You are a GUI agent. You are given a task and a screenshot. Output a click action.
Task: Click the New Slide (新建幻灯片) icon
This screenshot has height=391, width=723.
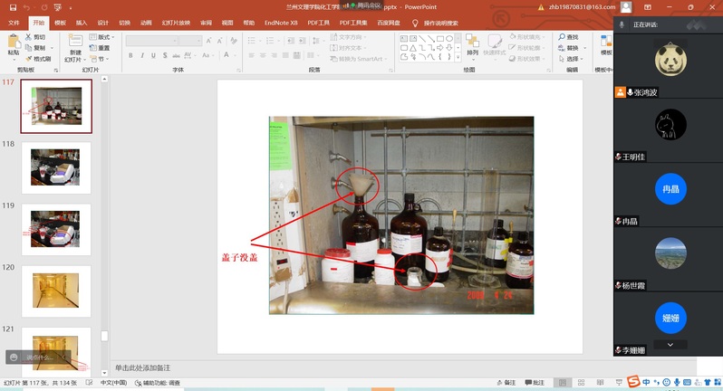tap(75, 43)
